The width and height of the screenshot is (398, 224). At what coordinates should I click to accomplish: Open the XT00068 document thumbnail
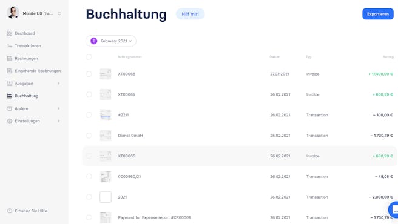pyautogui.click(x=106, y=74)
